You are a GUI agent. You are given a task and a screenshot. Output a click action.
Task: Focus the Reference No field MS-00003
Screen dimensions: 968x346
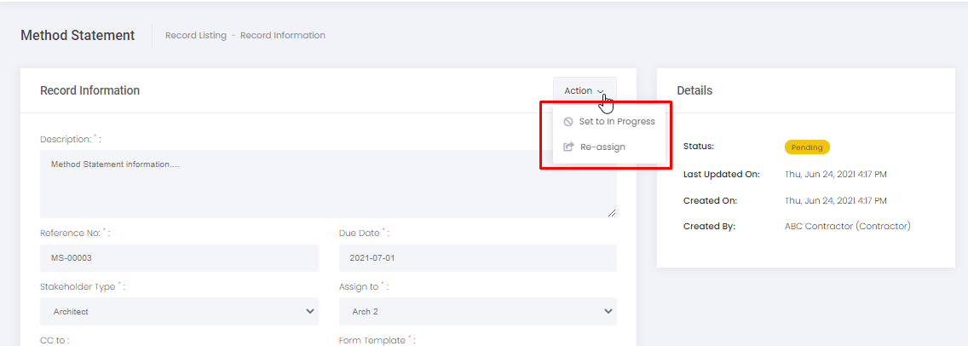pos(179,258)
